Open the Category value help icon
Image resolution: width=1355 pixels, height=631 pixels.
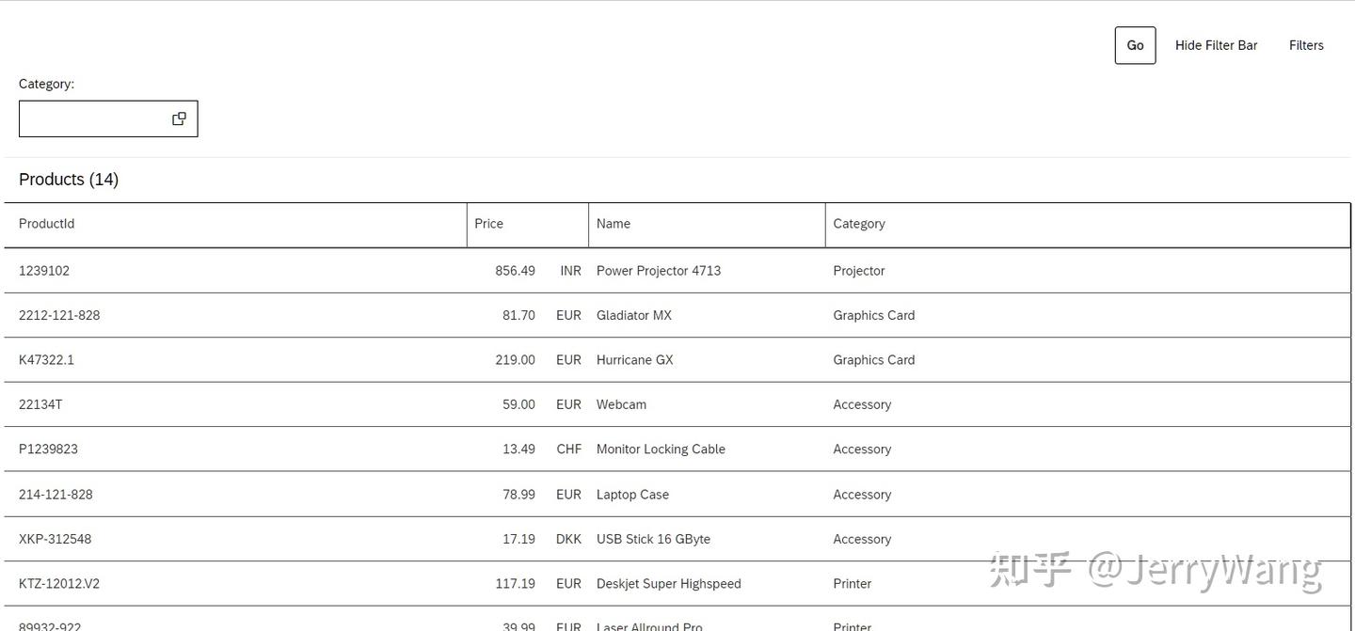click(x=179, y=118)
